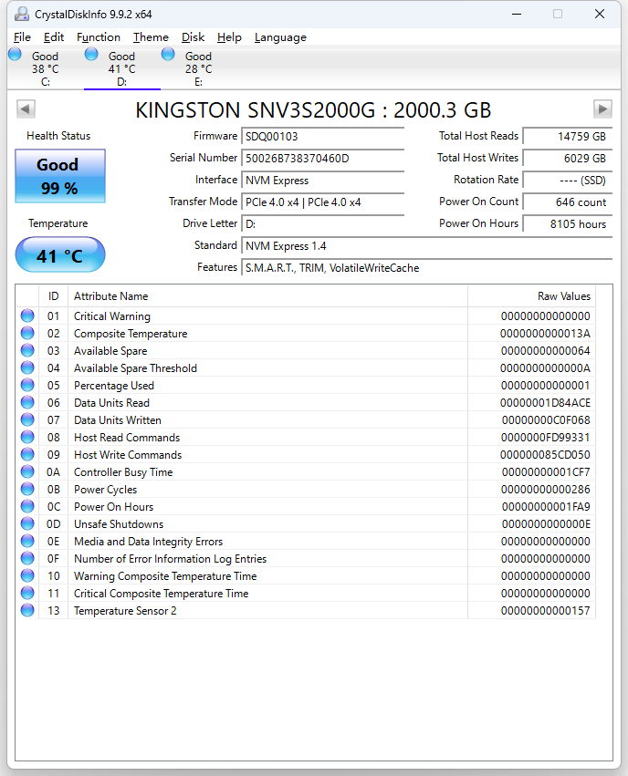
Task: Click the Serial Number field
Action: [322, 158]
